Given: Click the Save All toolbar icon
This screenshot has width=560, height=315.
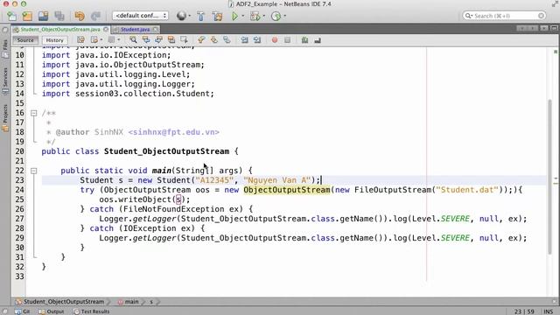Looking at the screenshot, I should point(59,16).
